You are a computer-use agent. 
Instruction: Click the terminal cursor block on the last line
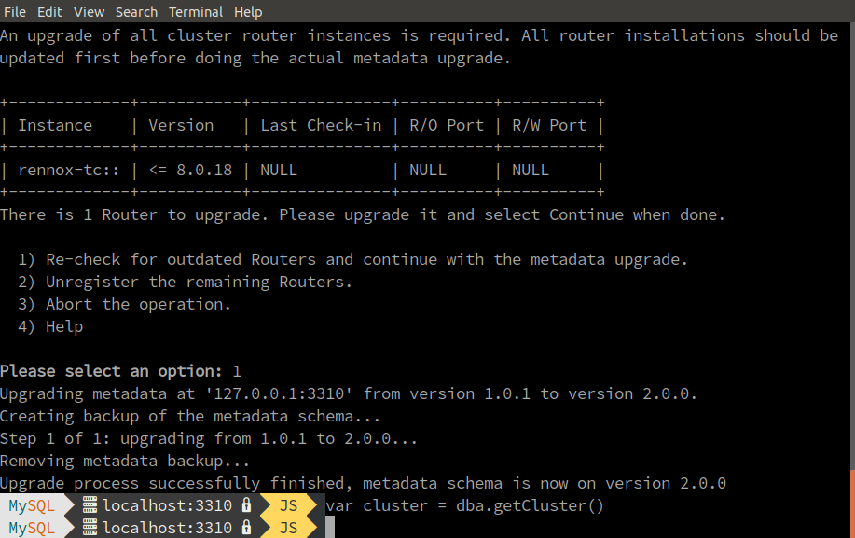point(330,528)
